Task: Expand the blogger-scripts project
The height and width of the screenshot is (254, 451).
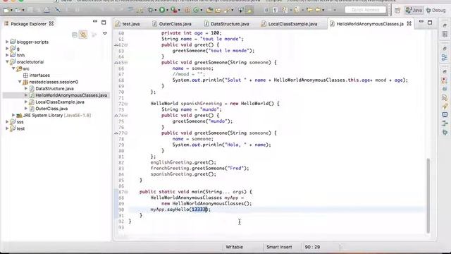Action: click(7, 42)
